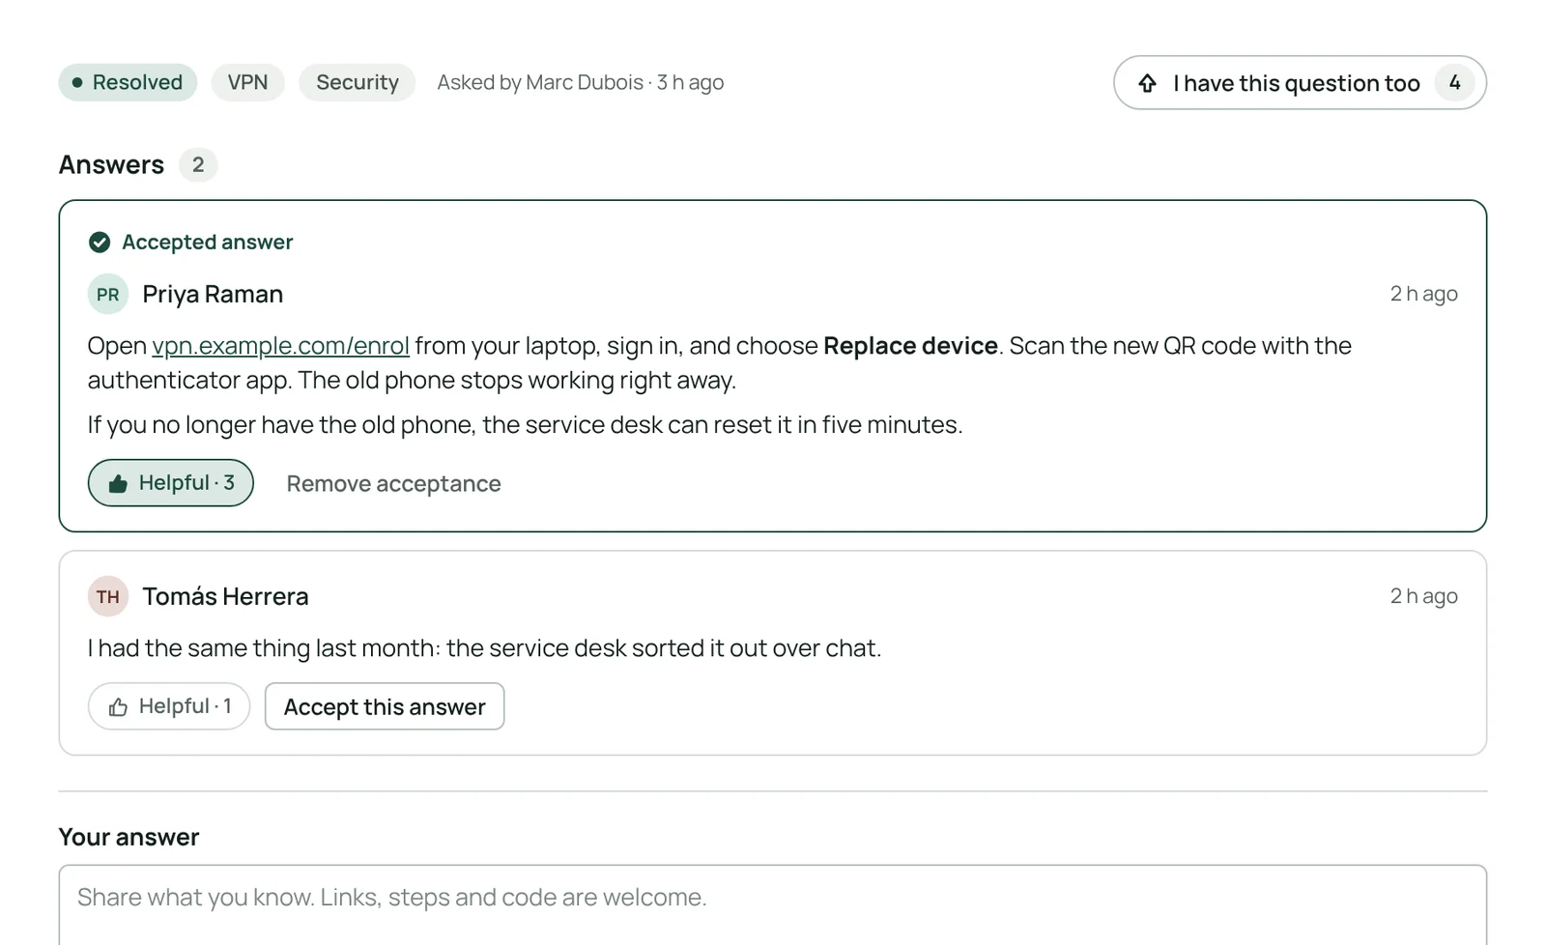The width and height of the screenshot is (1546, 945).
Task: Click the Accepted answer checkmark icon
Action: 100,242
